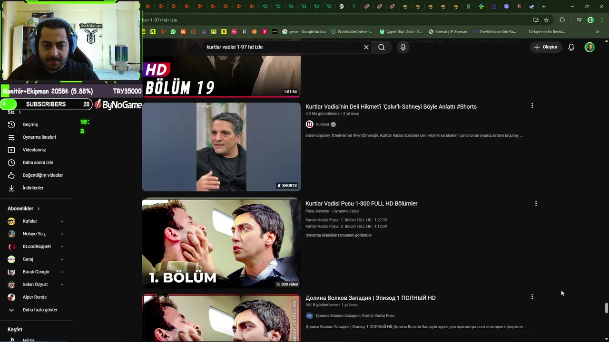The image size is (609, 342).
Task: Open YouTube notifications bell
Action: pos(571,47)
